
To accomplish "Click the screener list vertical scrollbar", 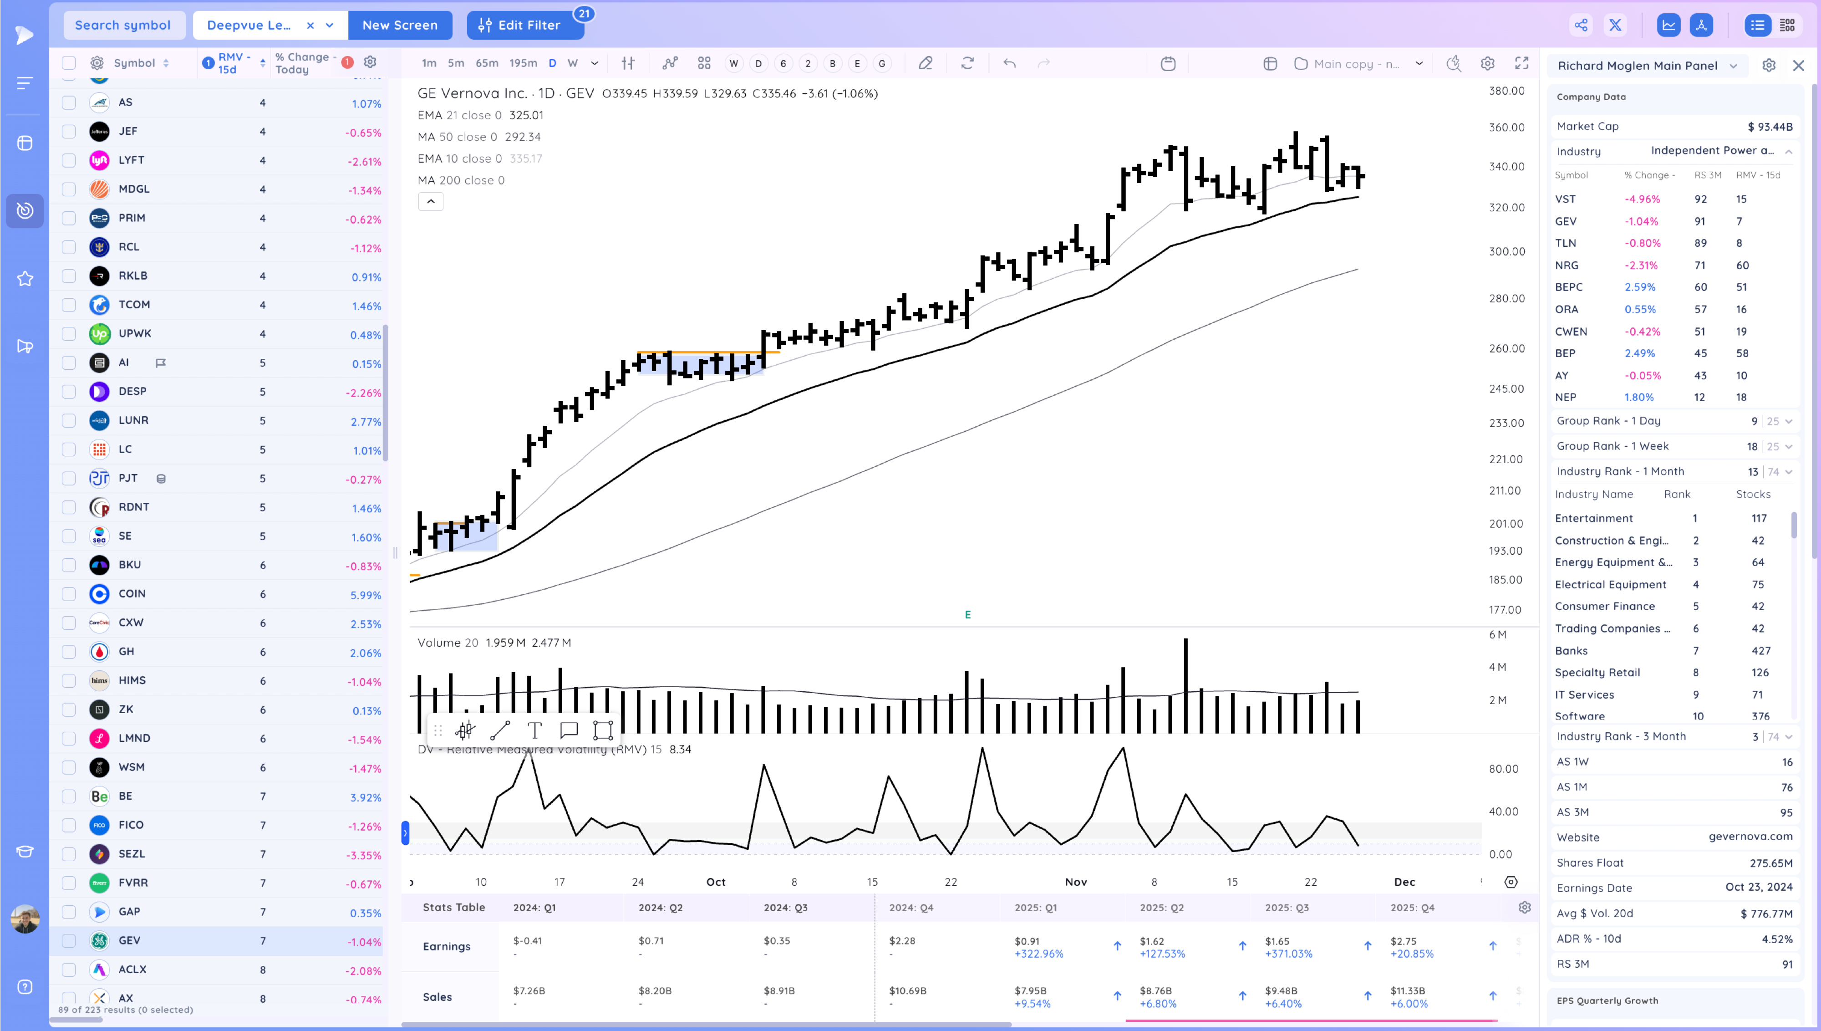I will coord(386,393).
